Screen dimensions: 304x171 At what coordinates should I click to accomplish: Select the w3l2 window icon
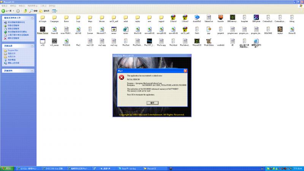(43, 43)
